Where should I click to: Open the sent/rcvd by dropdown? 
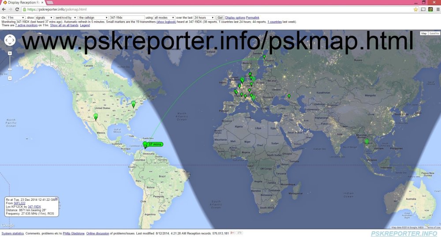pos(66,18)
